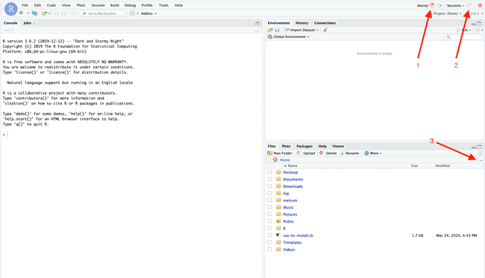Minimize the Files pane
The height and width of the screenshot is (278, 485).
pyautogui.click(x=474, y=147)
